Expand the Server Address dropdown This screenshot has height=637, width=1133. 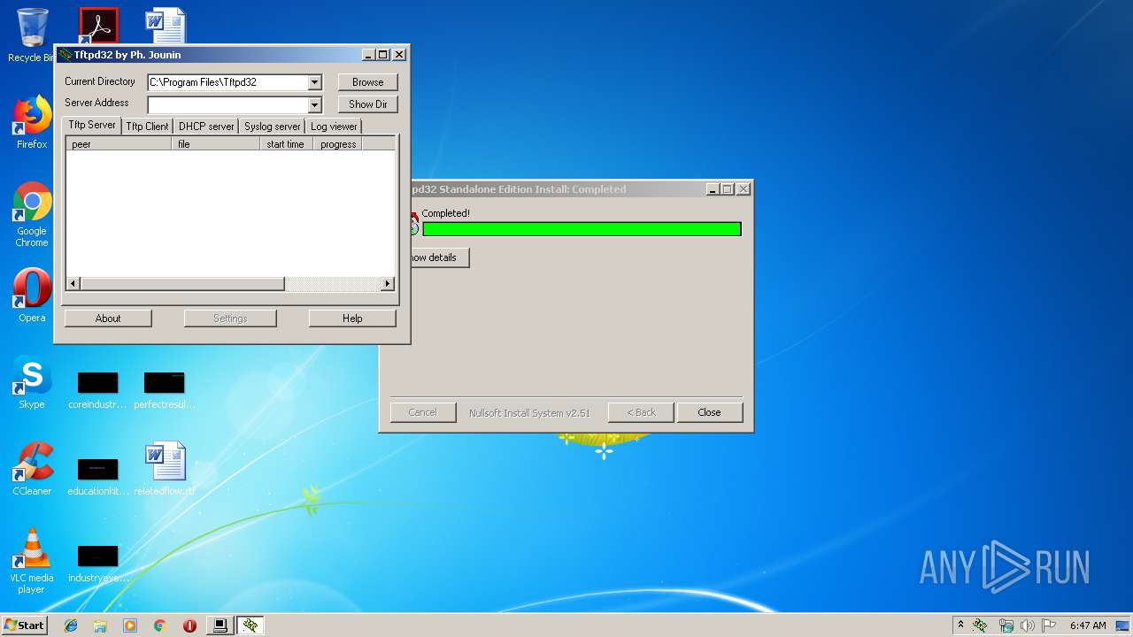click(x=314, y=105)
